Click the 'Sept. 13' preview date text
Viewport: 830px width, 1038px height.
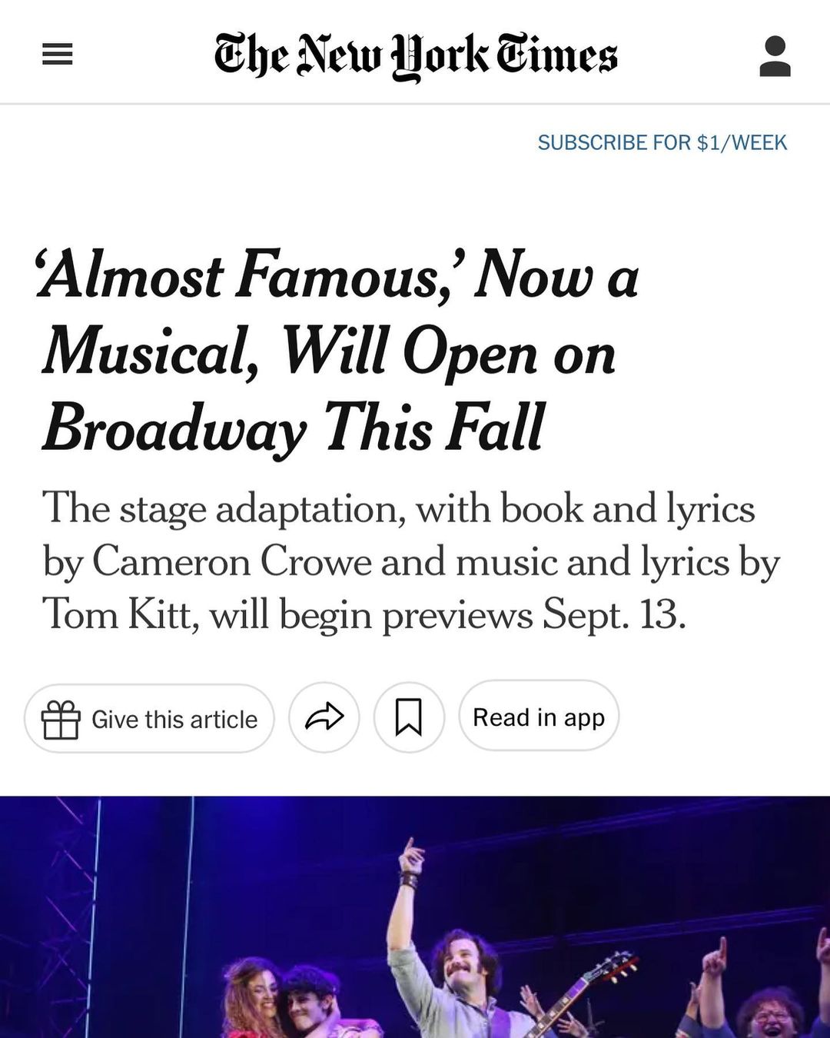(x=613, y=615)
